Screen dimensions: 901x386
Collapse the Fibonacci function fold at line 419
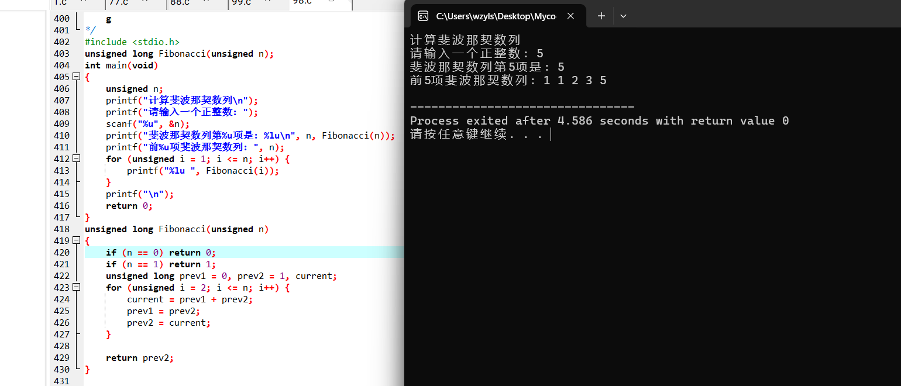coord(77,241)
